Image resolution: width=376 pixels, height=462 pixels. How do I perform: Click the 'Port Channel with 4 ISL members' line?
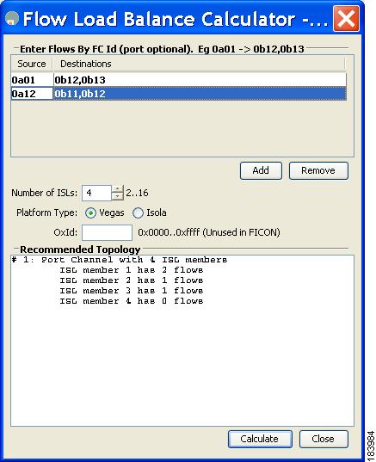click(x=120, y=260)
